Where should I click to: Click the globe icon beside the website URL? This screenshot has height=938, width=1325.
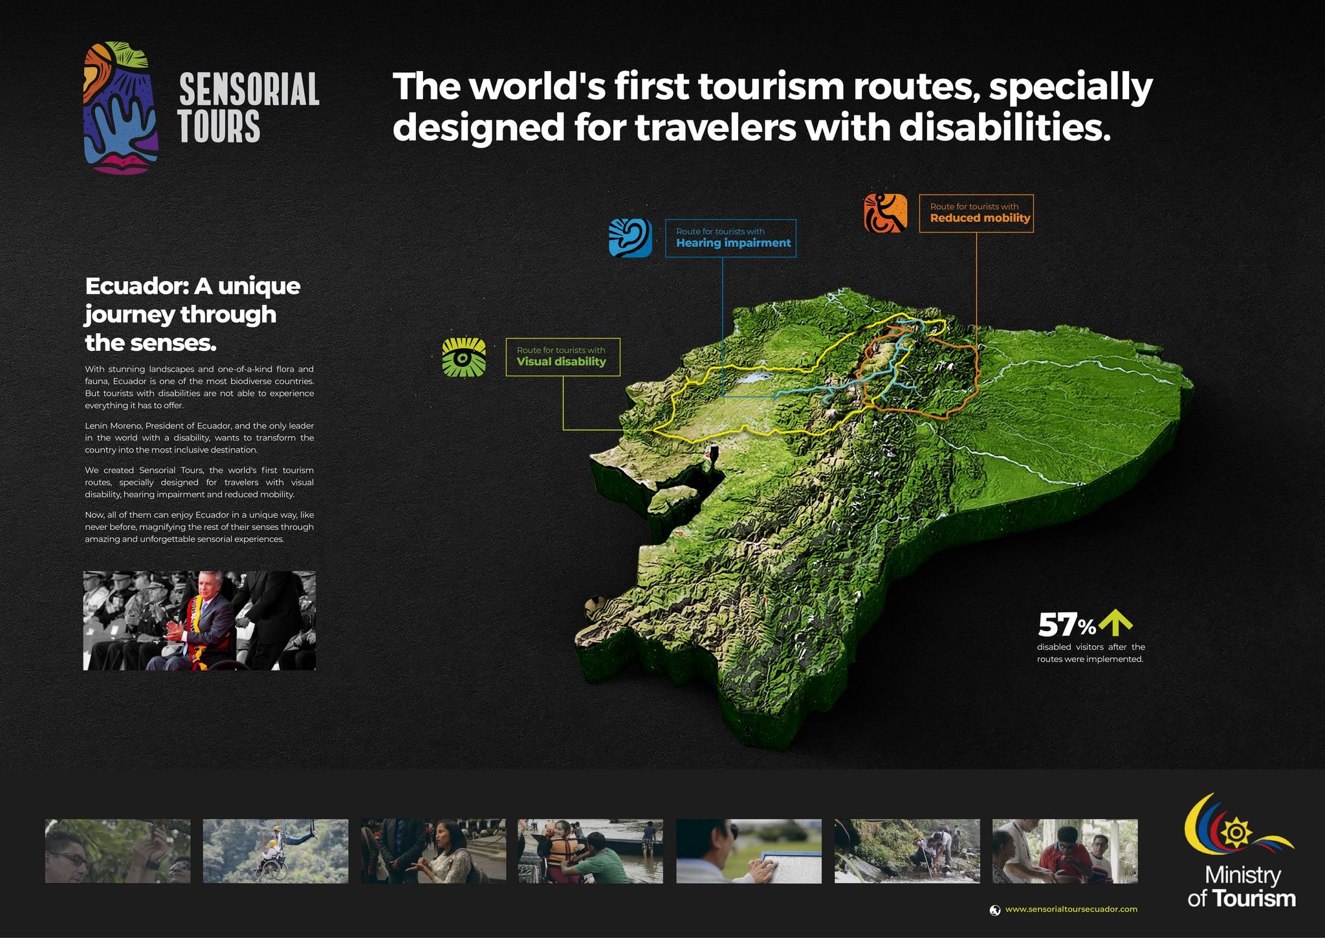coord(995,910)
